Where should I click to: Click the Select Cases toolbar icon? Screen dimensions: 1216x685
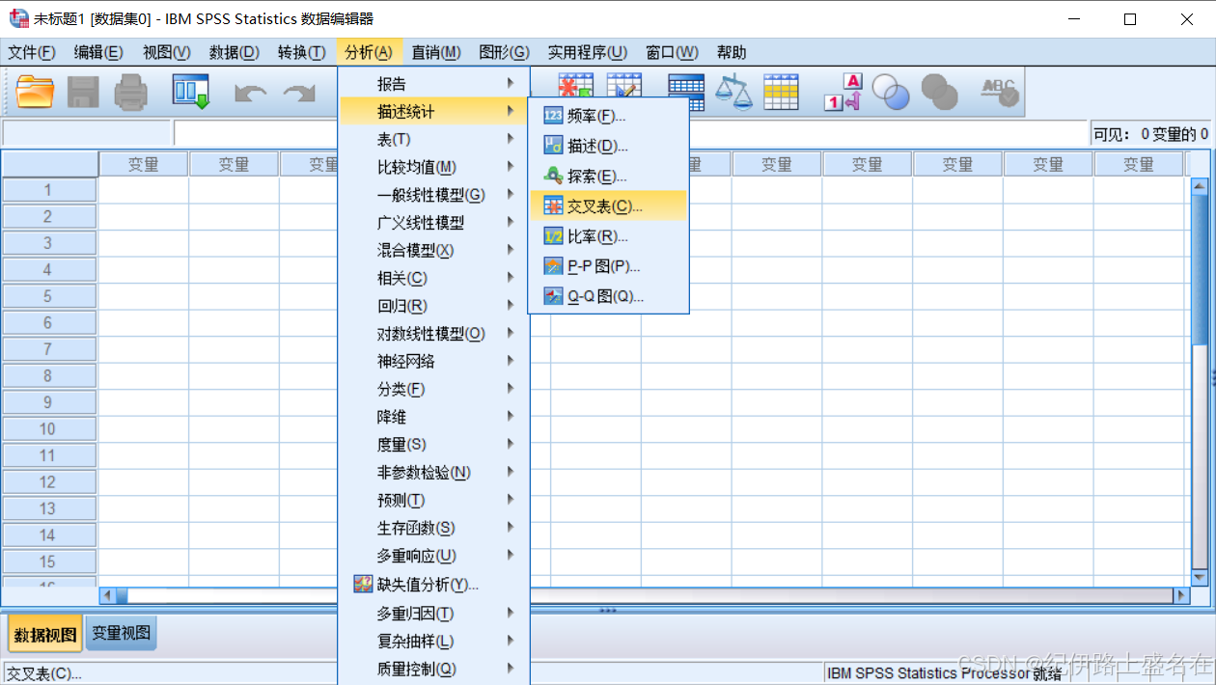click(781, 93)
